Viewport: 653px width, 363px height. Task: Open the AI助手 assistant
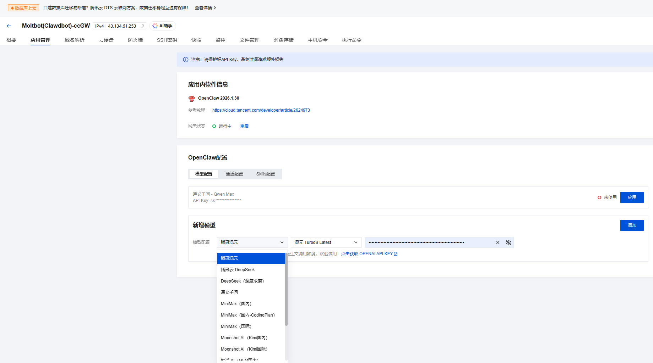point(163,26)
